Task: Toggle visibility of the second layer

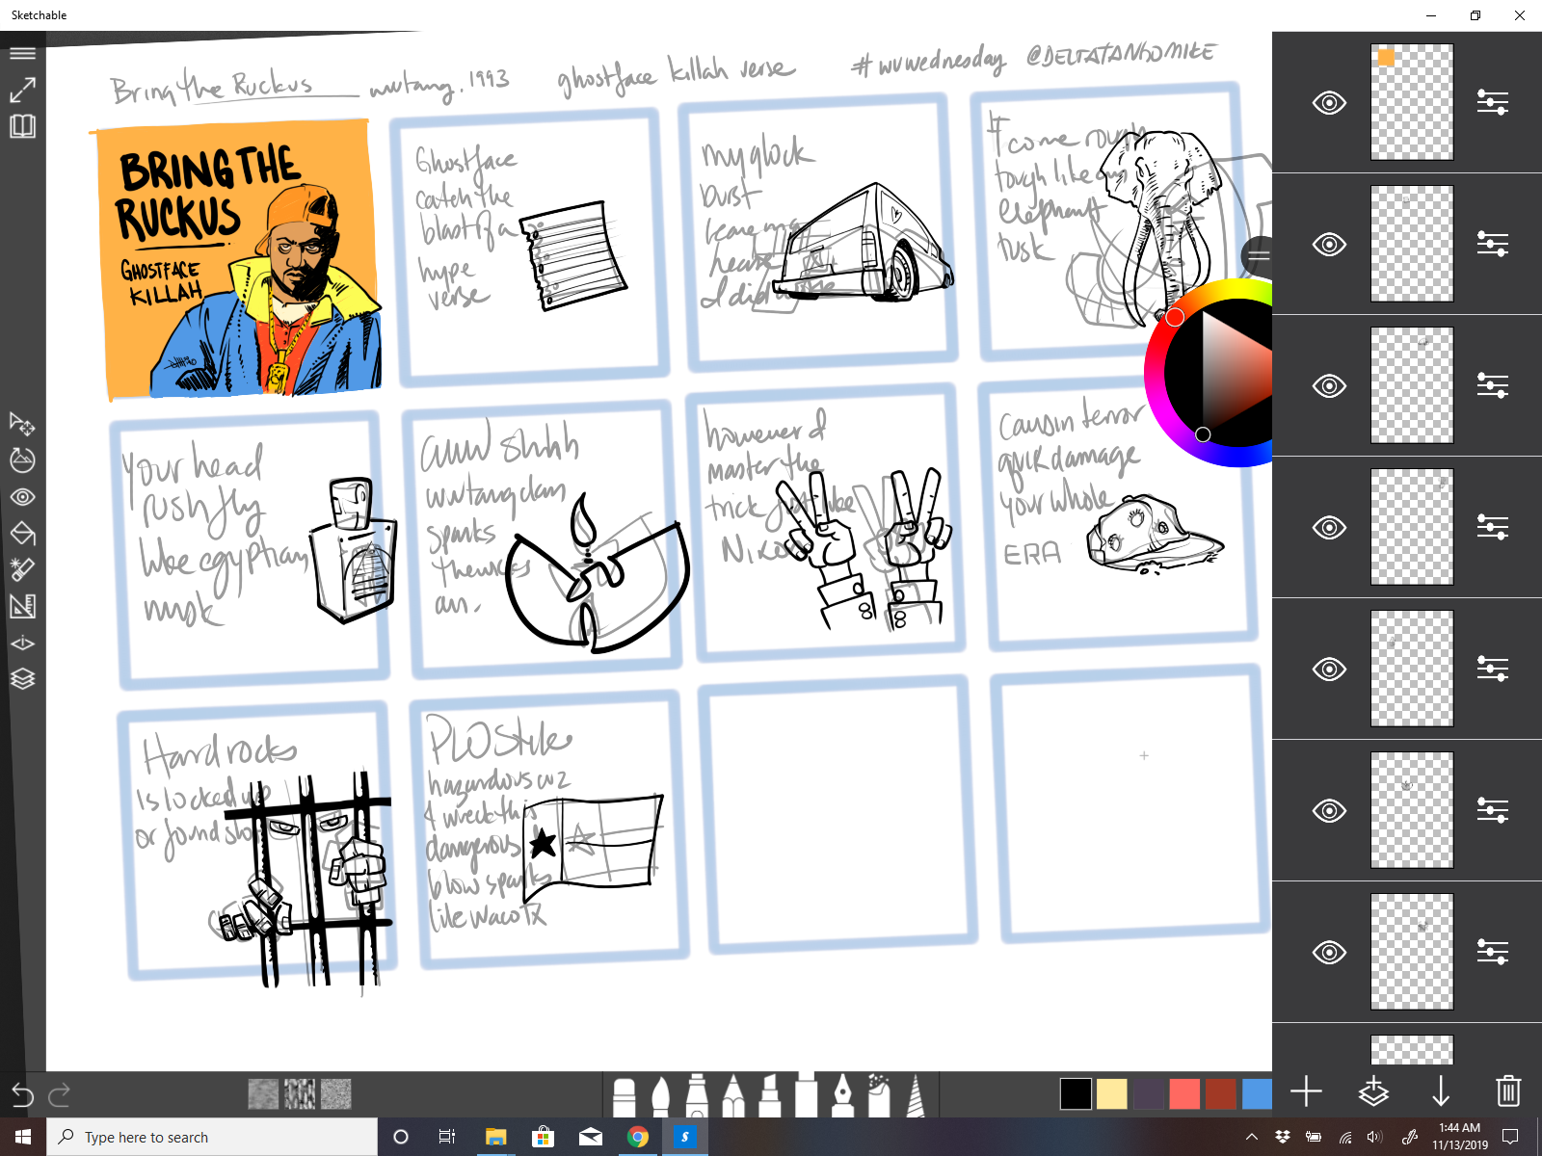Action: coord(1329,244)
